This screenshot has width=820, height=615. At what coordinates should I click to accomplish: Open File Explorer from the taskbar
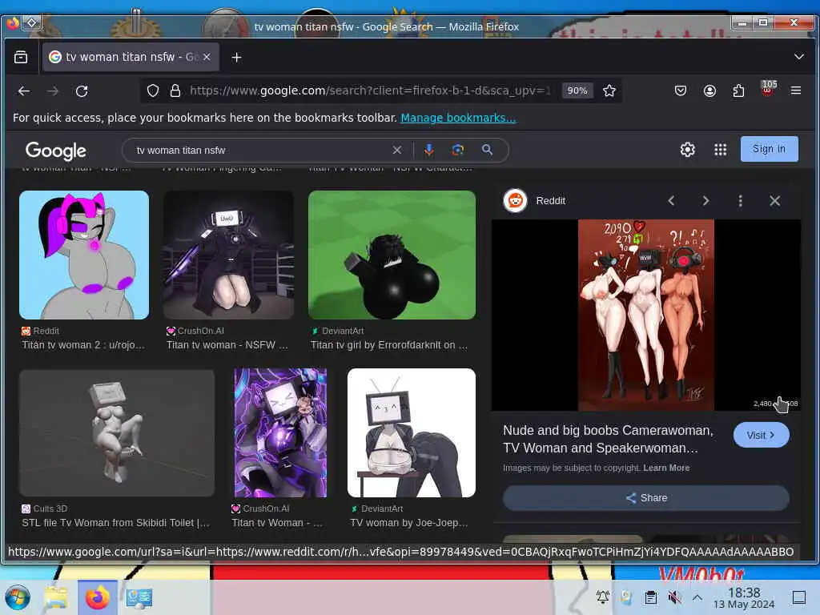click(56, 597)
